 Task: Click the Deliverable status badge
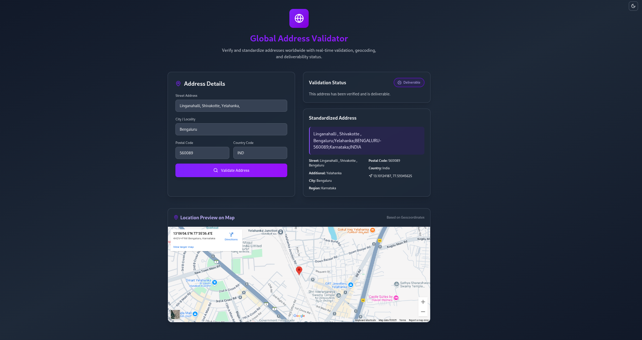(x=409, y=82)
